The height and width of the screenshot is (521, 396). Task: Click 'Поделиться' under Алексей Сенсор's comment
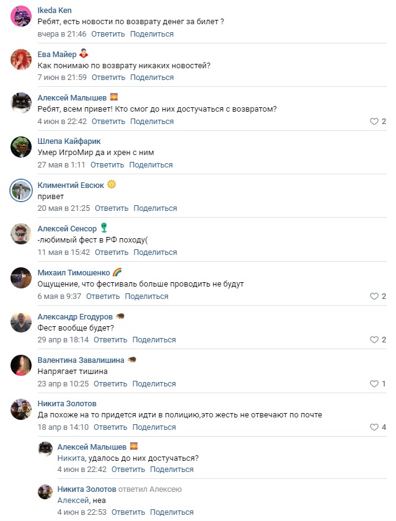tap(155, 252)
